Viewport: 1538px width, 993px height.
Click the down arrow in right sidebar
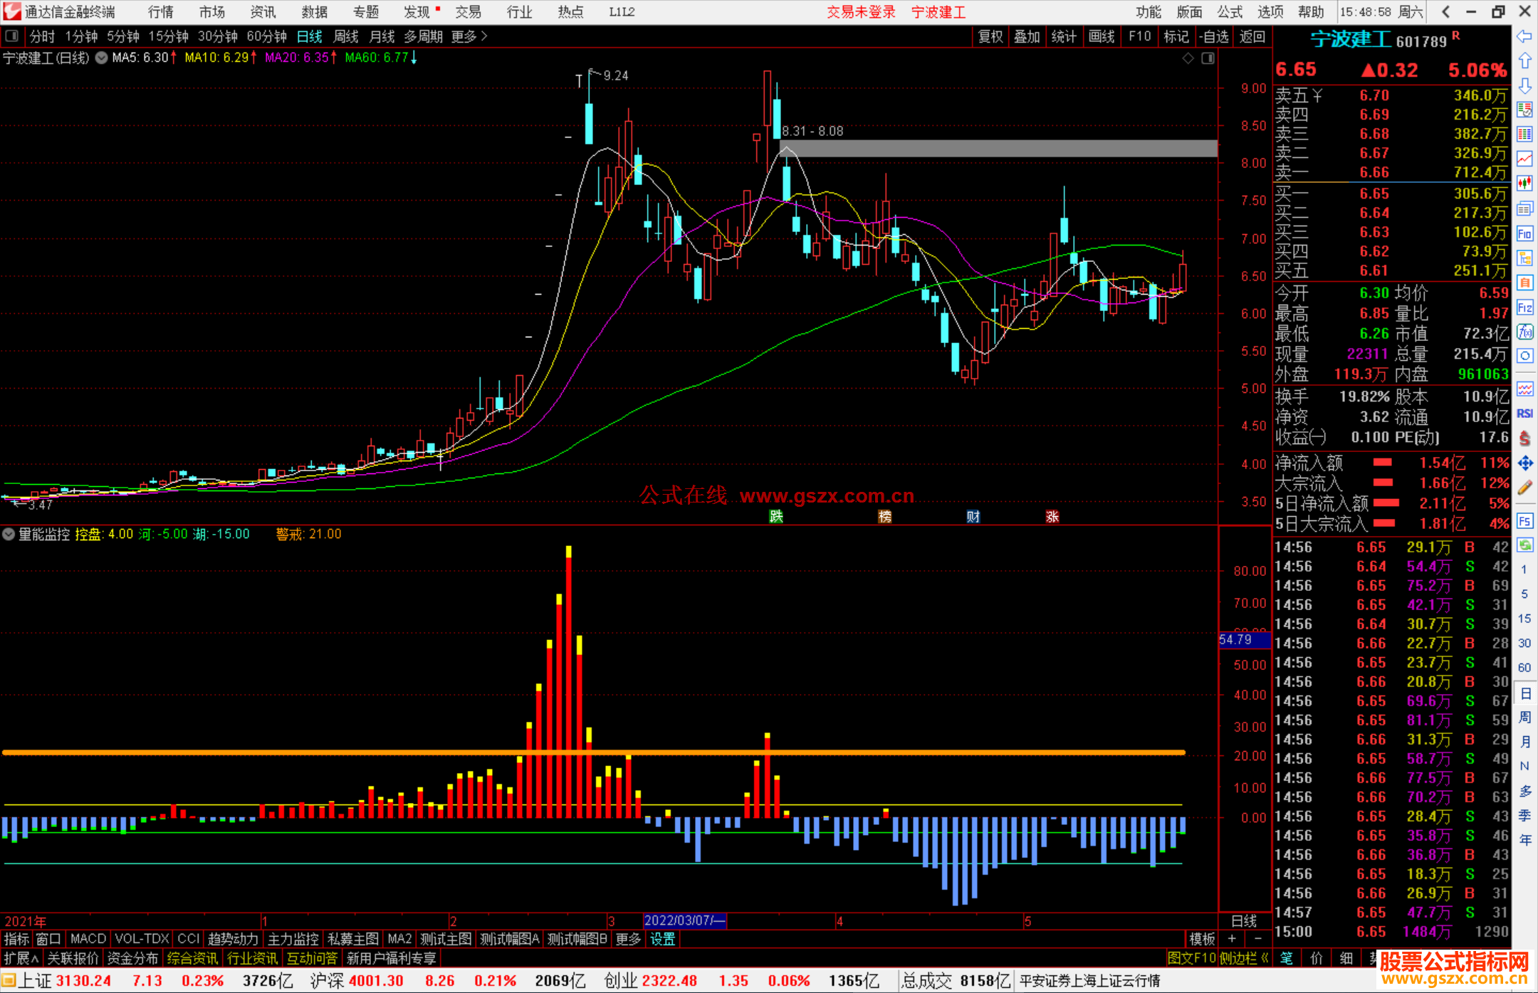1524,86
